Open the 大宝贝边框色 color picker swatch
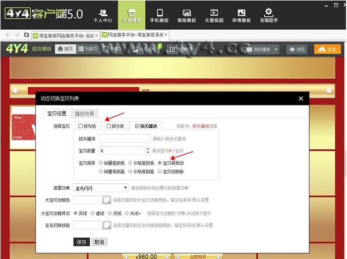 107,200
